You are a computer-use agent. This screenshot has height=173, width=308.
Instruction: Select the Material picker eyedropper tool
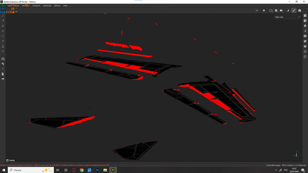pos(3,51)
